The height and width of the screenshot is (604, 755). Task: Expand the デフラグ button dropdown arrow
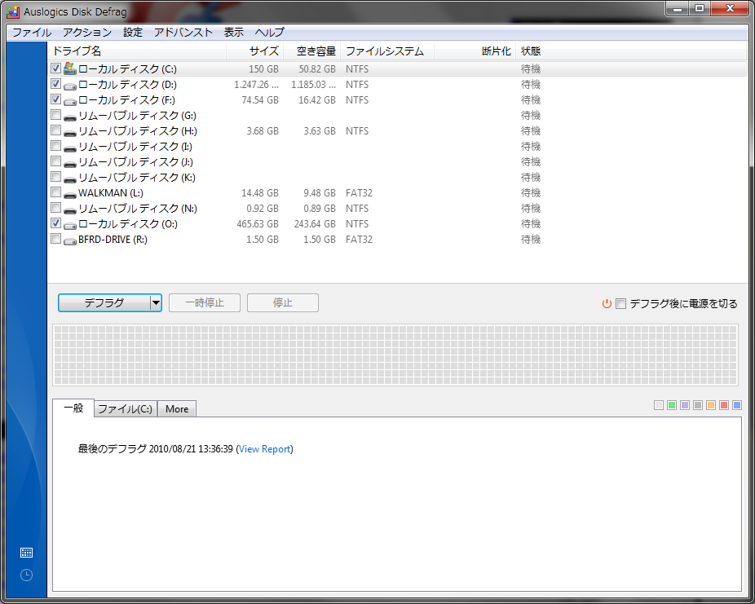point(156,303)
